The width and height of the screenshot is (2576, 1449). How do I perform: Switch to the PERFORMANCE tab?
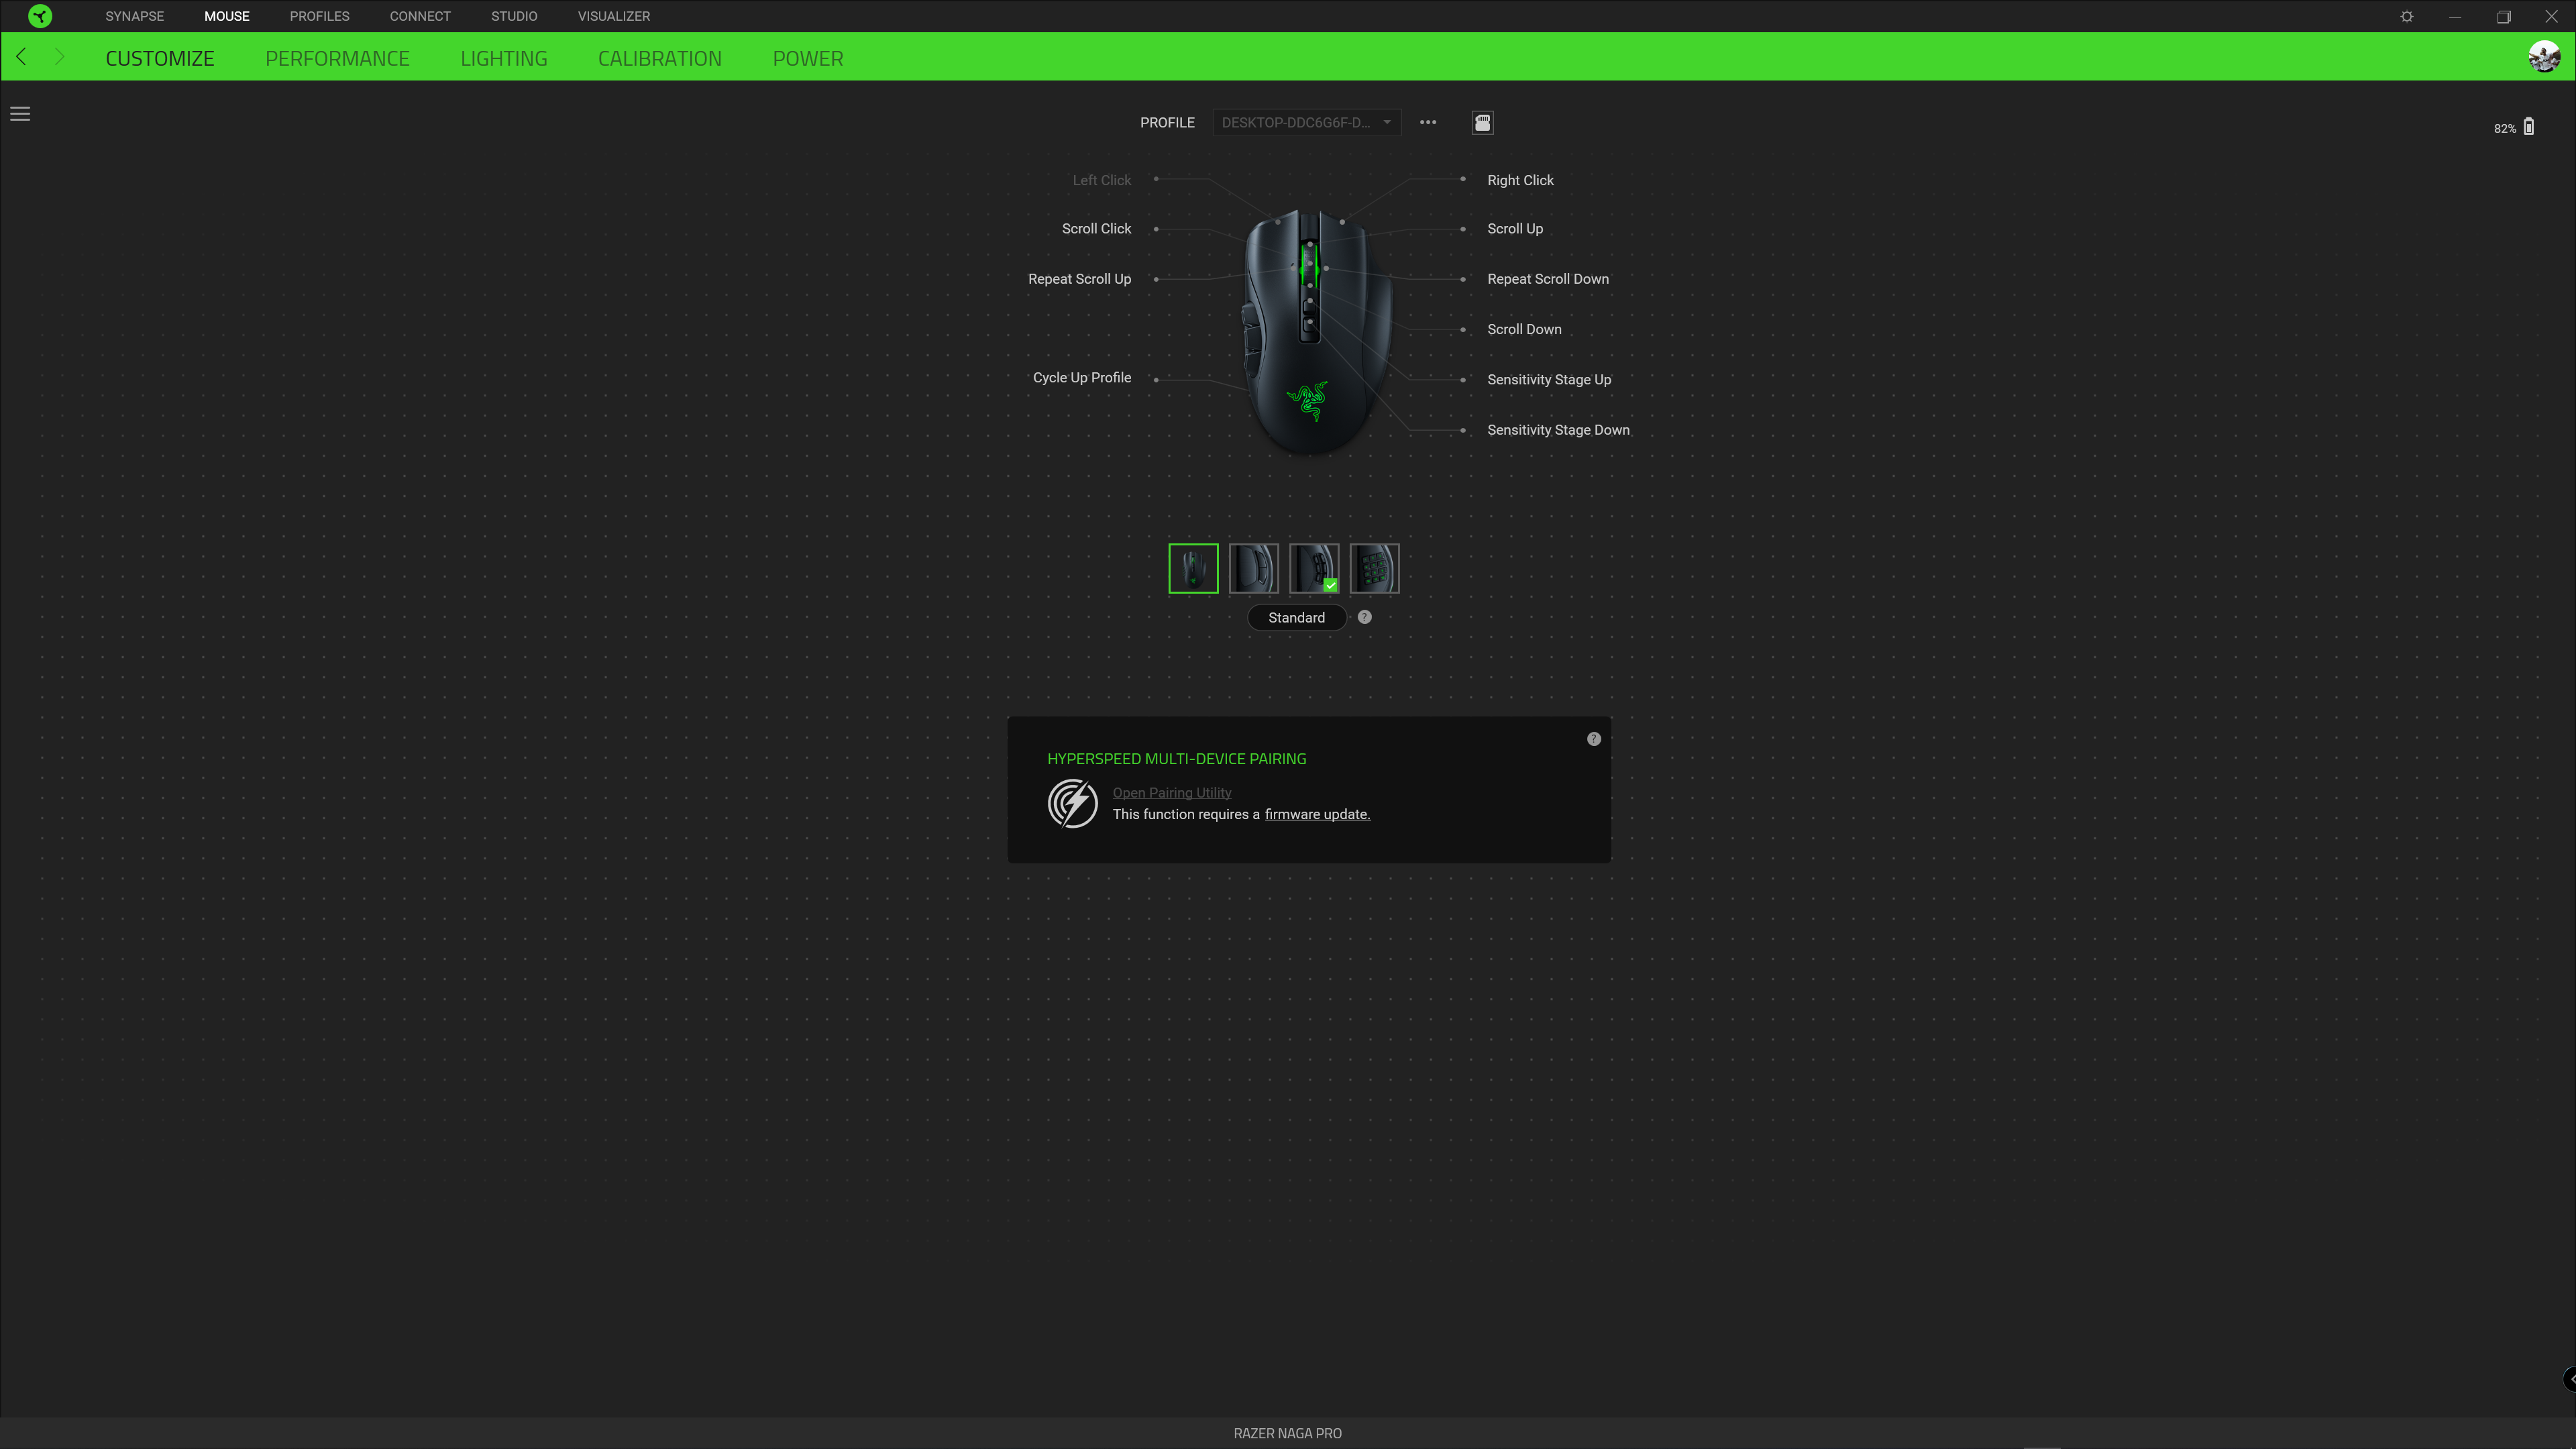337,58
